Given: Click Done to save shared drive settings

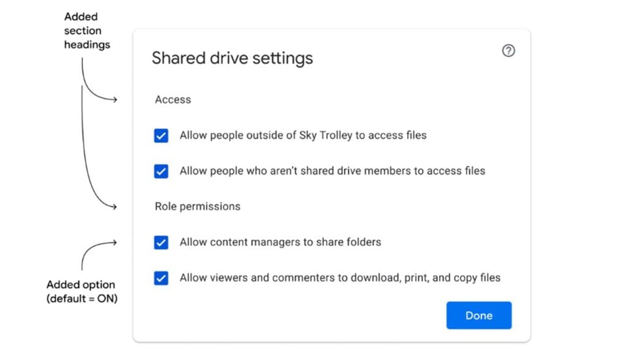Looking at the screenshot, I should 478,315.
